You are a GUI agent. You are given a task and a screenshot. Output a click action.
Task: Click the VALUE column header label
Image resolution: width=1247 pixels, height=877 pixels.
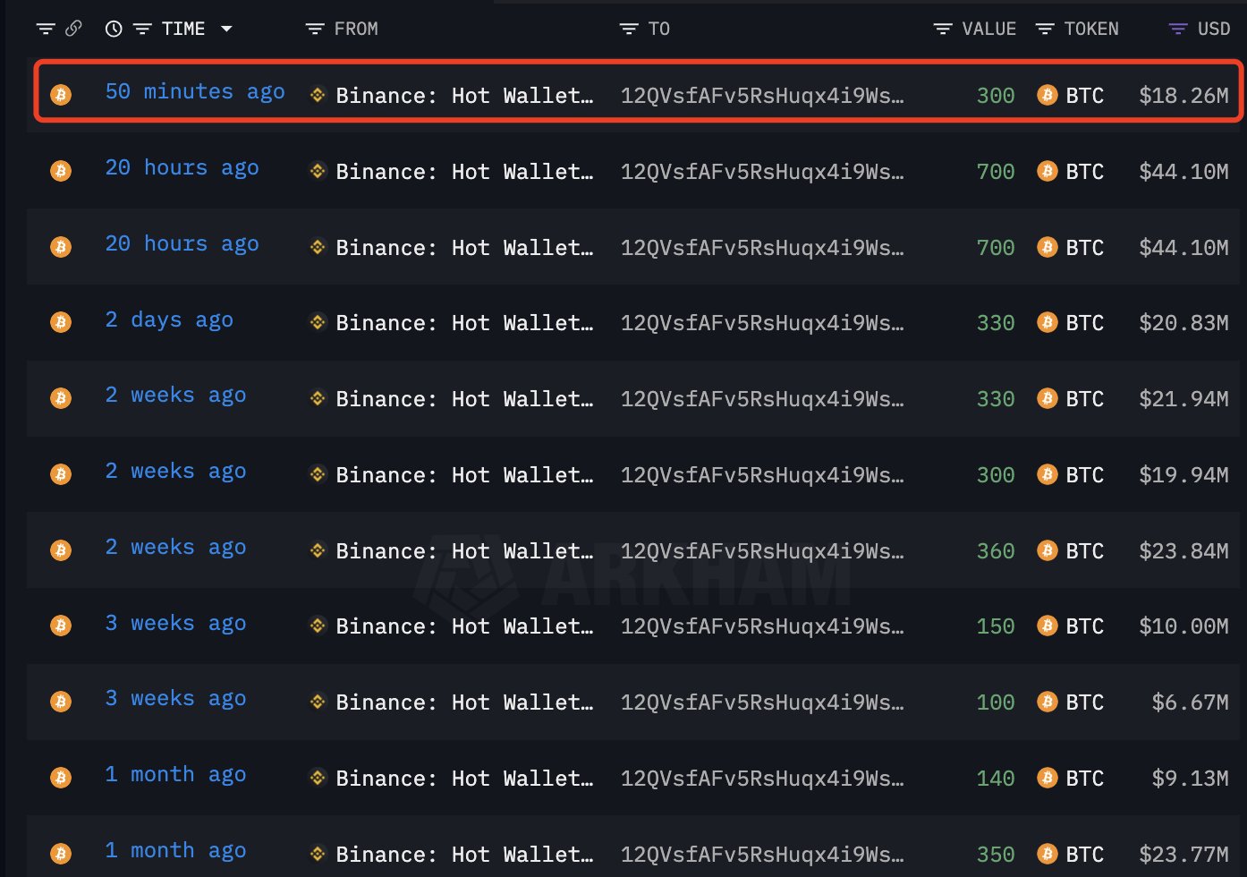(x=989, y=29)
